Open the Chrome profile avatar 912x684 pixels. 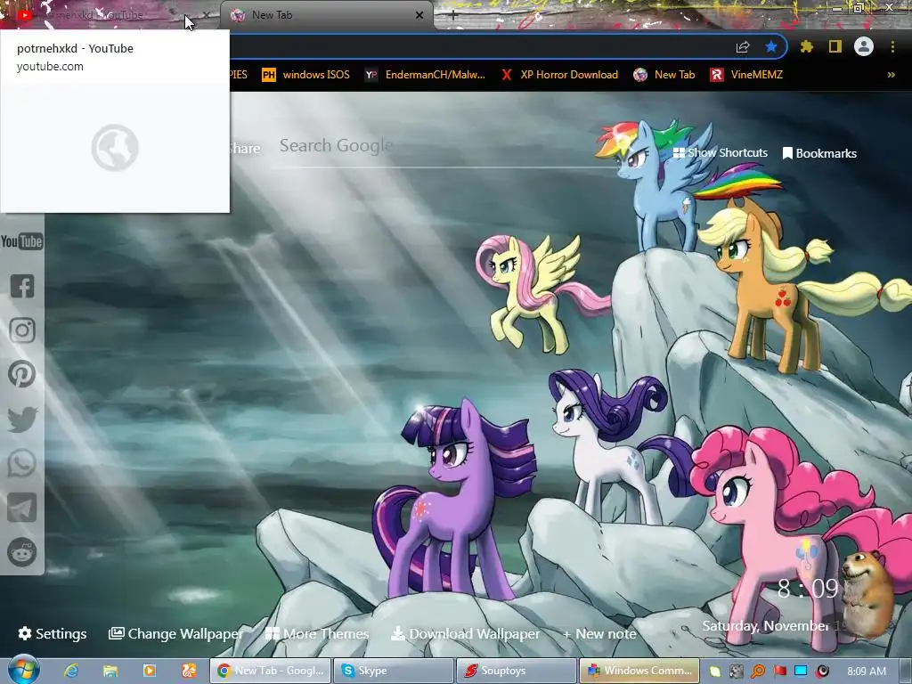pos(864,46)
